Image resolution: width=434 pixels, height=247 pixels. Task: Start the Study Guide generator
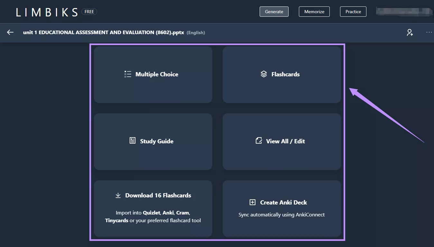[153, 141]
